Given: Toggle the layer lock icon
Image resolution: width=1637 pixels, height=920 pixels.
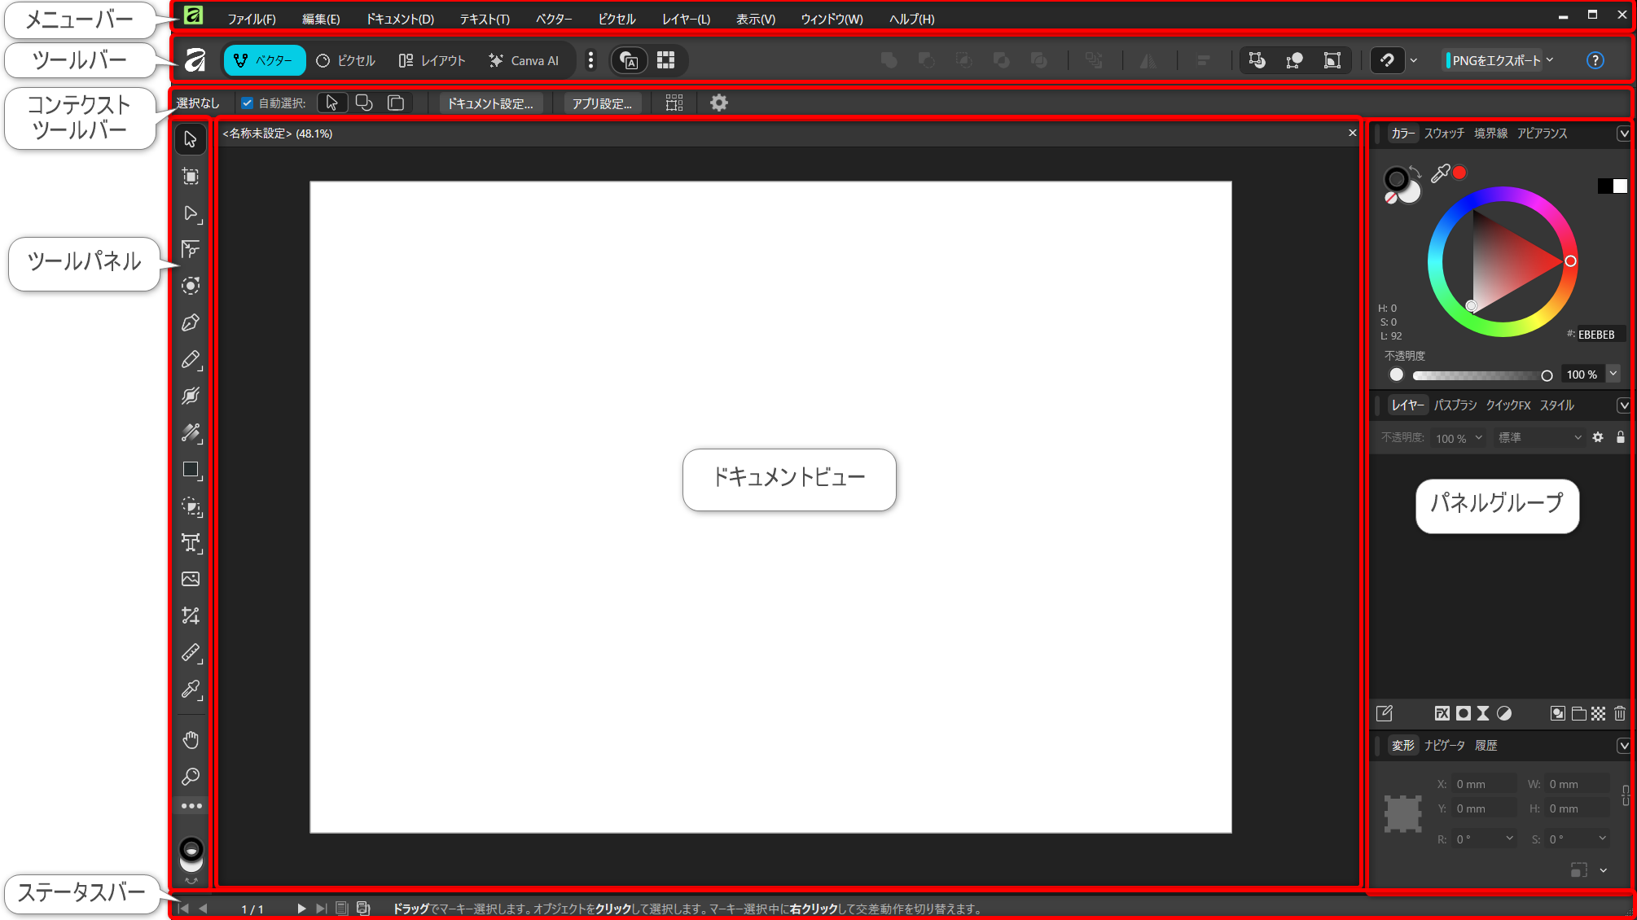Looking at the screenshot, I should [x=1621, y=437].
